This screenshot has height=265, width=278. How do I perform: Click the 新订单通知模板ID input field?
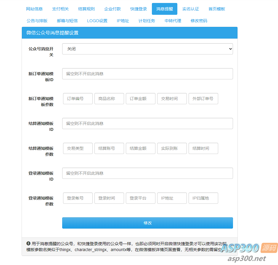[147, 74]
